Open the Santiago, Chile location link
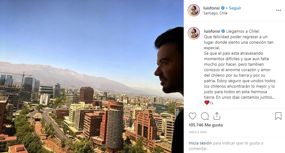 point(216,13)
